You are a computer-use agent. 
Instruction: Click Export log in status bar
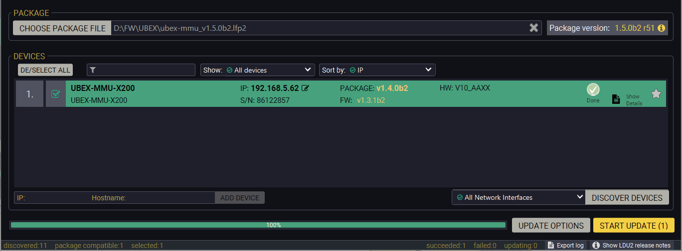pyautogui.click(x=565, y=246)
